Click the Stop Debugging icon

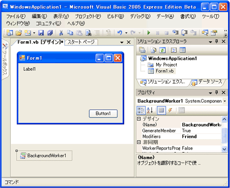click(x=166, y=33)
